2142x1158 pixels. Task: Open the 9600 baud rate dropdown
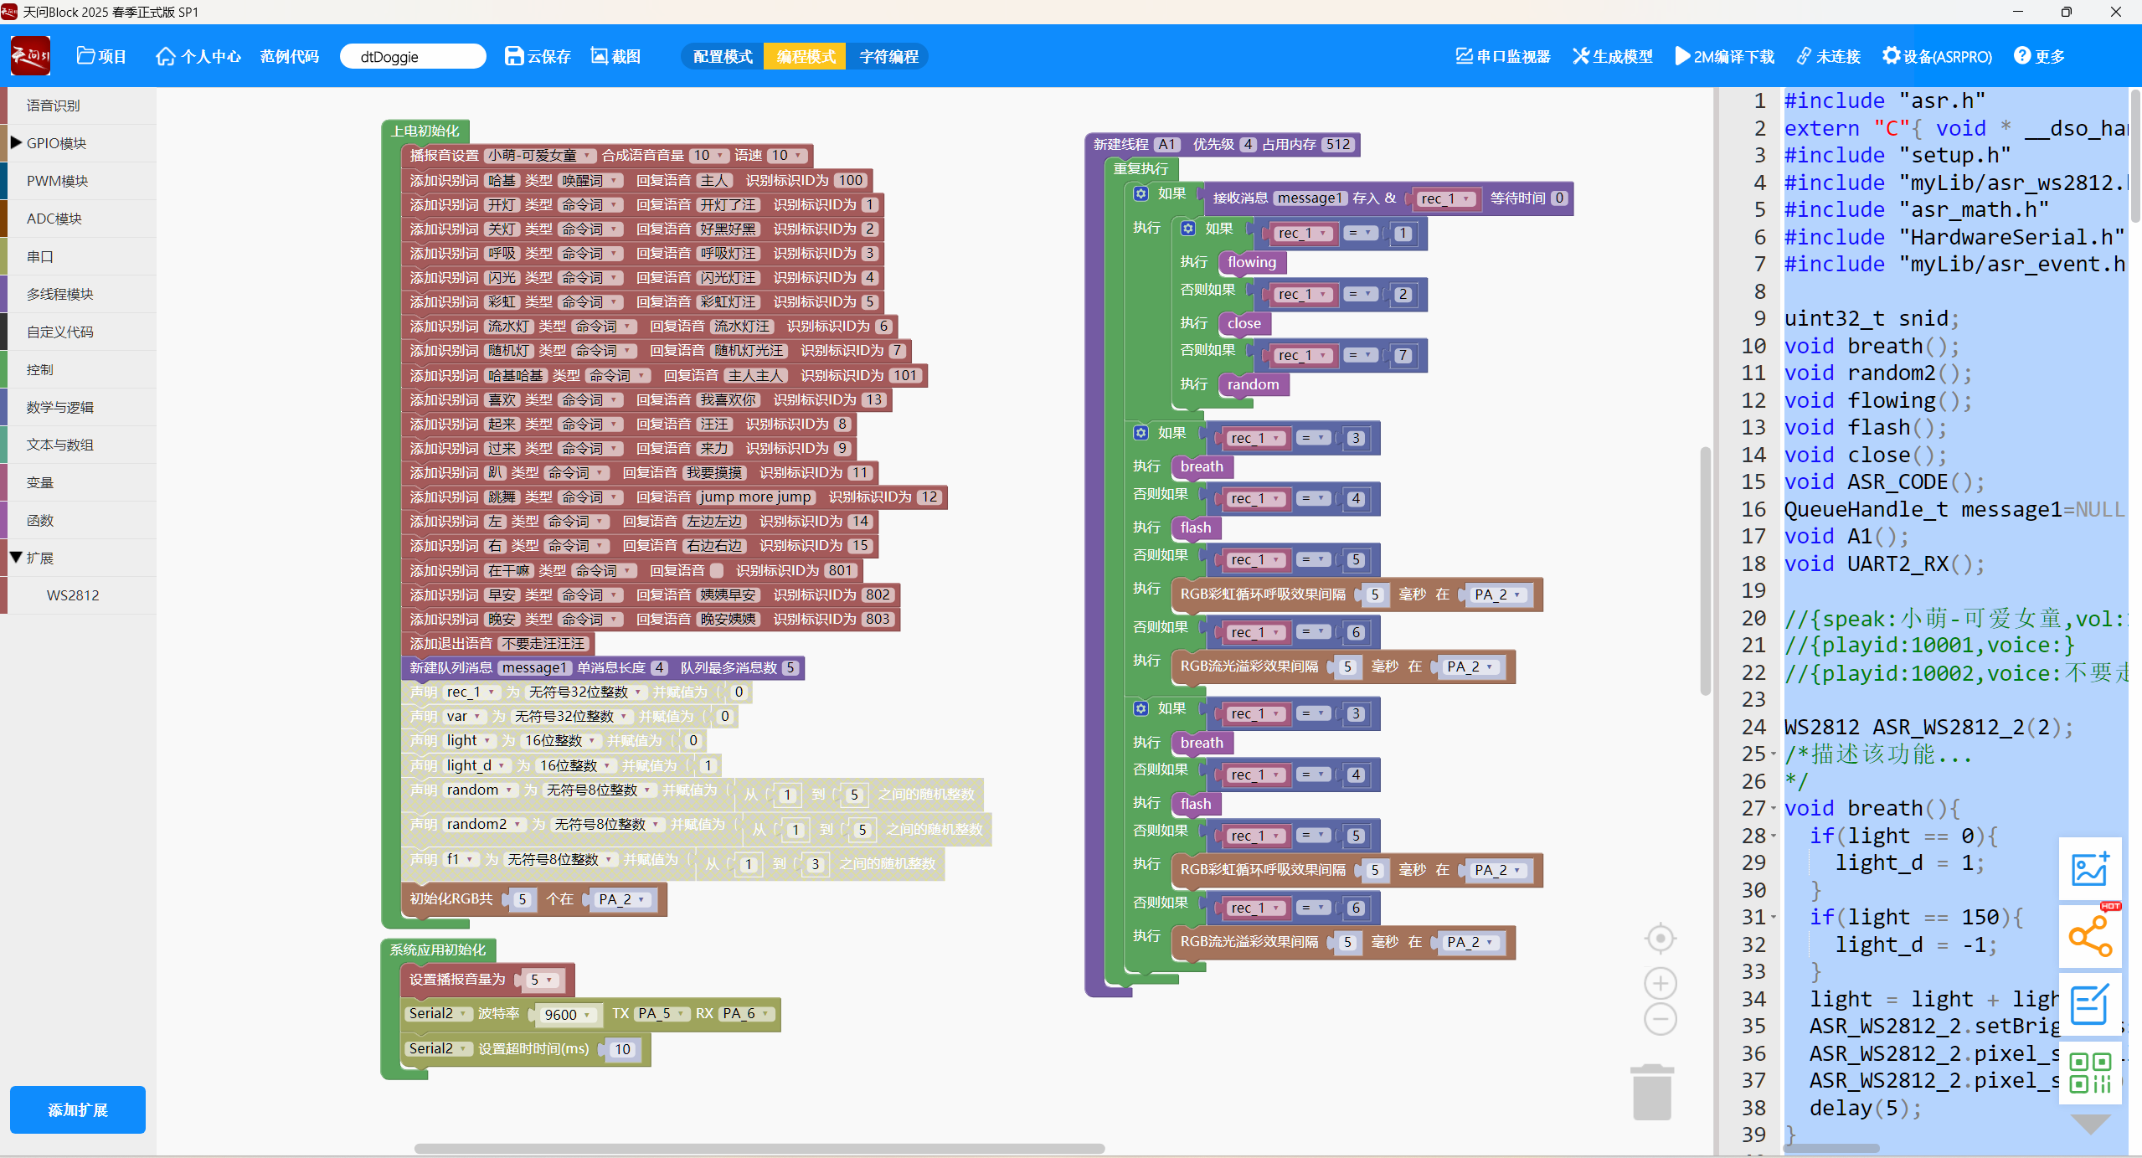point(567,1015)
